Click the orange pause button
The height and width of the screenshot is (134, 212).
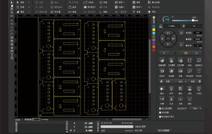click(186, 53)
